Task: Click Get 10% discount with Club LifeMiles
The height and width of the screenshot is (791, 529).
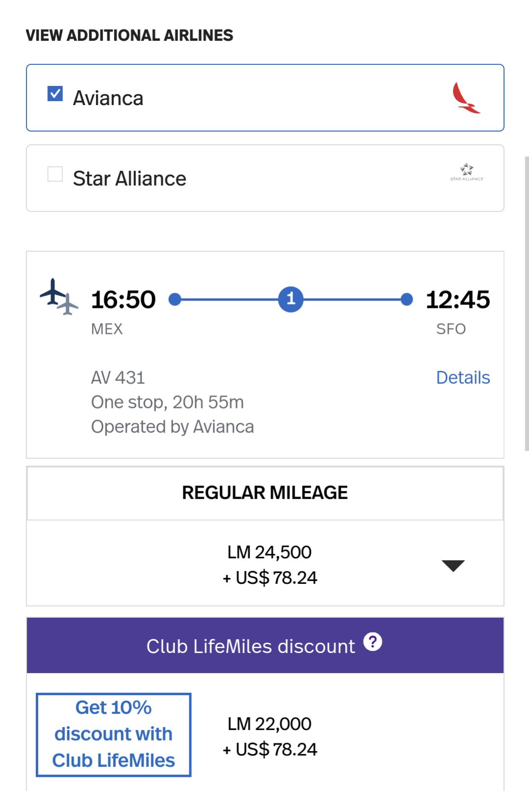Action: (x=113, y=735)
